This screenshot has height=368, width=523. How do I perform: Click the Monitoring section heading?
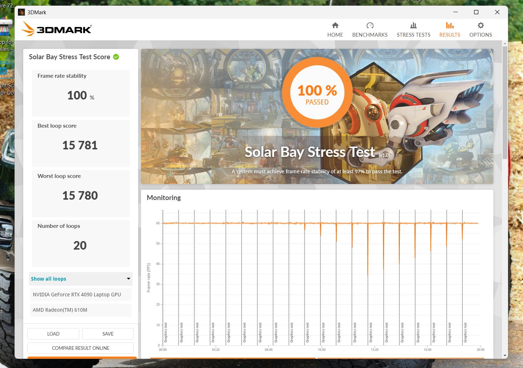164,198
